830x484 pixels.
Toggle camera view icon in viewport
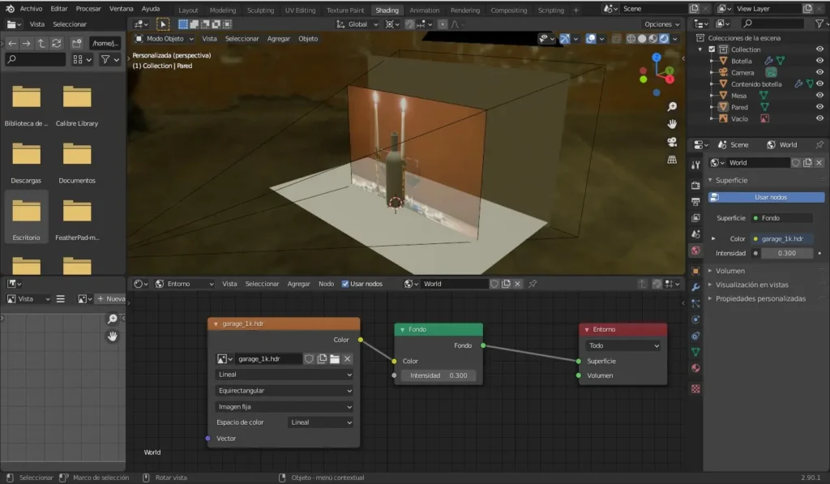[x=672, y=142]
